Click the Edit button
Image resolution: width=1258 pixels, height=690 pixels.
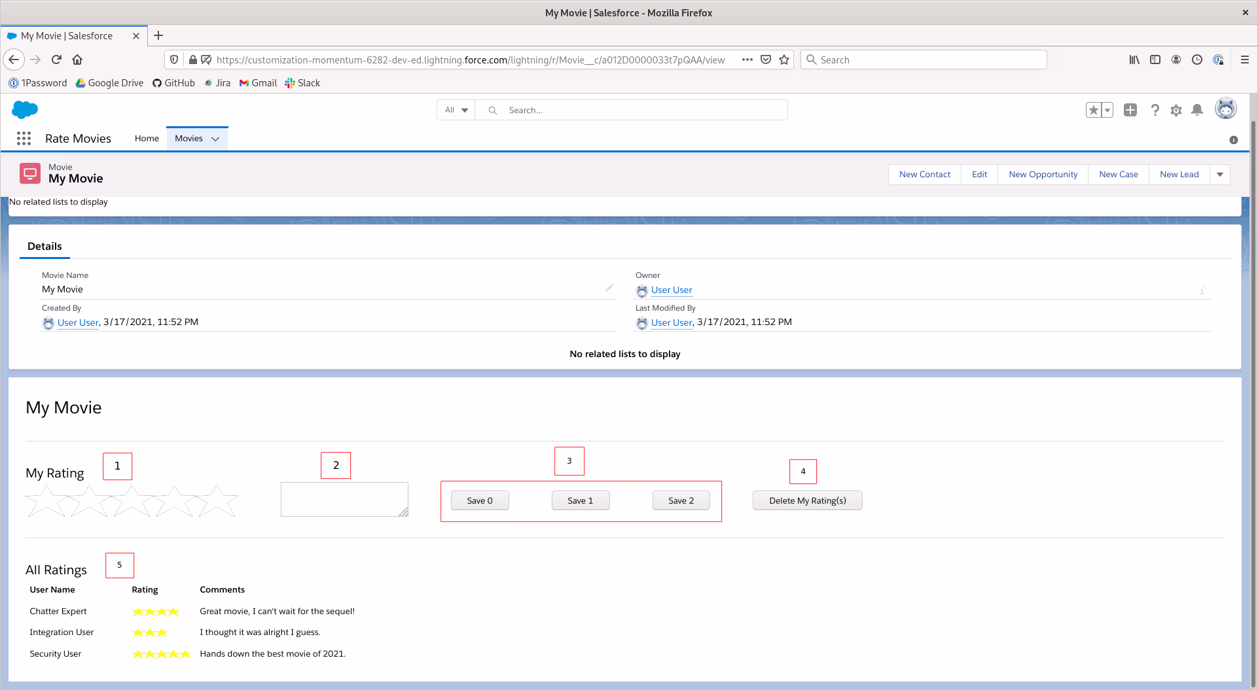(x=980, y=175)
